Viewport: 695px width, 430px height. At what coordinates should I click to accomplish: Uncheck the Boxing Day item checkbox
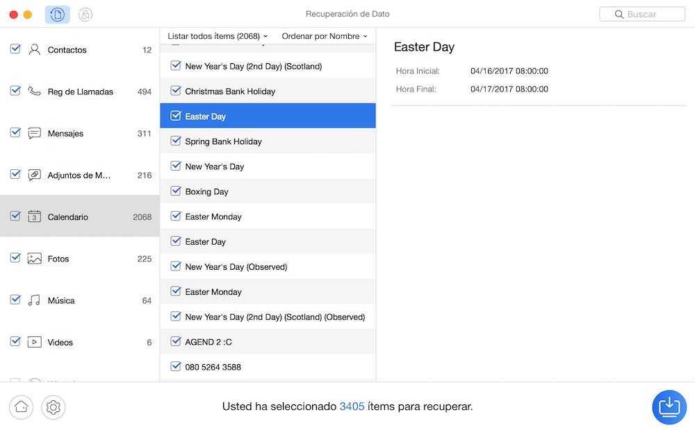tap(176, 191)
